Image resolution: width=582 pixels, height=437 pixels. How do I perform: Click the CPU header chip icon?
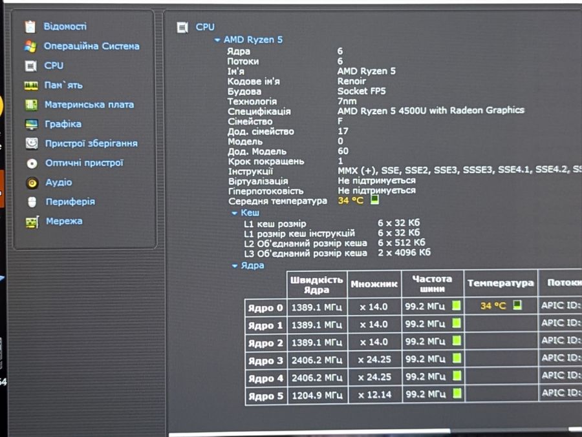tap(182, 27)
